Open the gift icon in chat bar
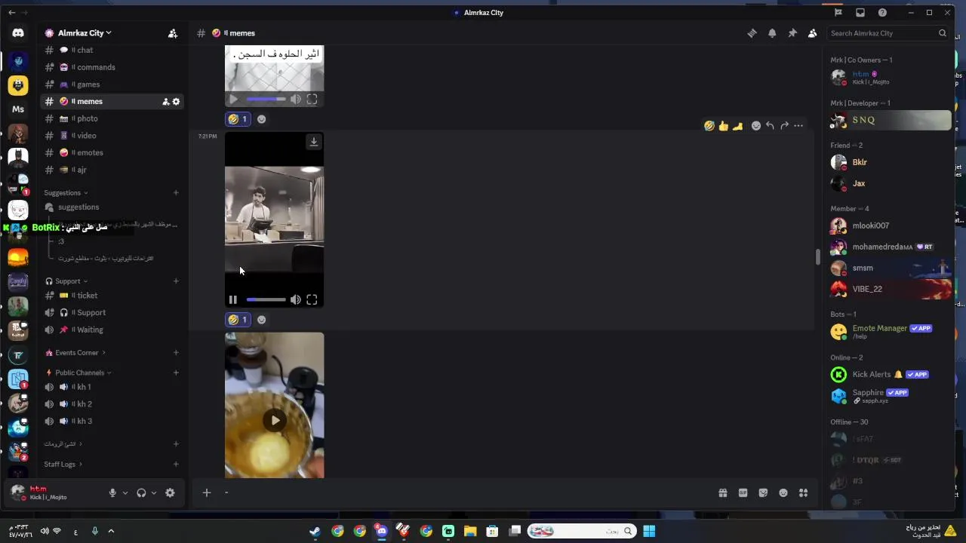This screenshot has width=966, height=543. pos(723,493)
